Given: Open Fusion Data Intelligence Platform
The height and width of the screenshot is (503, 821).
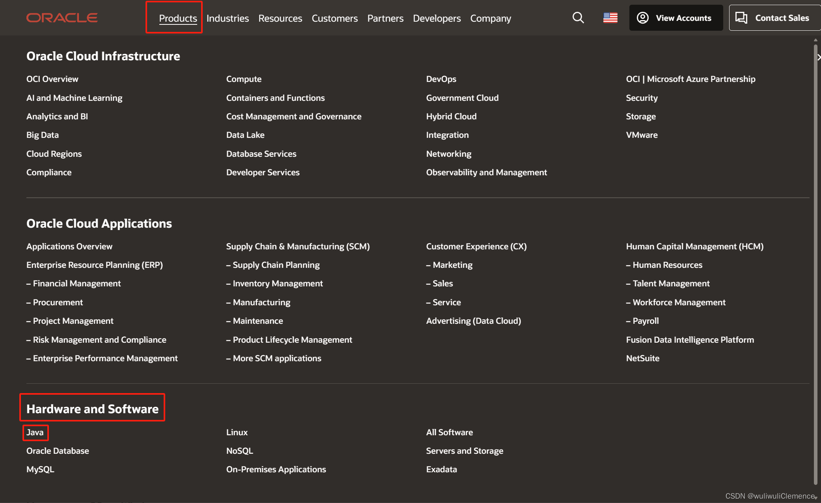Looking at the screenshot, I should point(690,340).
